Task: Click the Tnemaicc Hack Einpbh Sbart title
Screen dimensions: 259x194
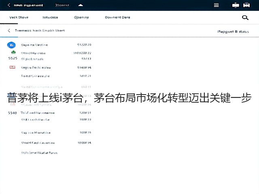Action: 40,31
